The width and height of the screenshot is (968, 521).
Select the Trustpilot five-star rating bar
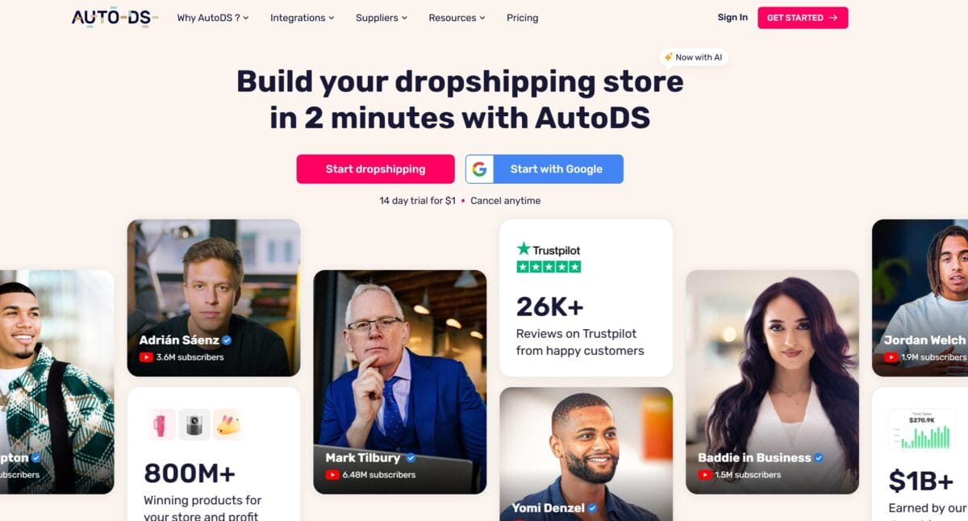pos(549,267)
